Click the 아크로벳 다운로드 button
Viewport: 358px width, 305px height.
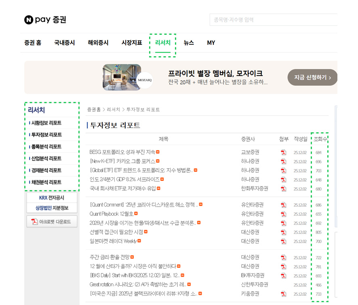click(x=52, y=222)
